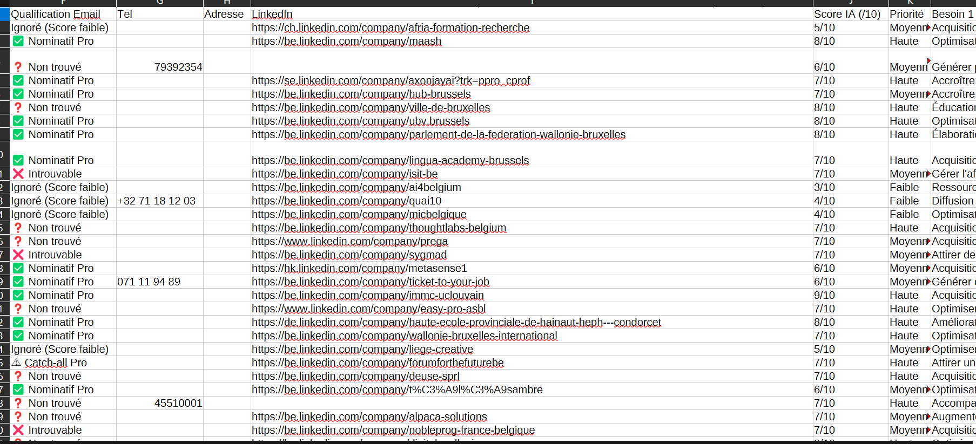
Task: Select the 'Haute' priority cell in maash row
Action: tap(910, 41)
